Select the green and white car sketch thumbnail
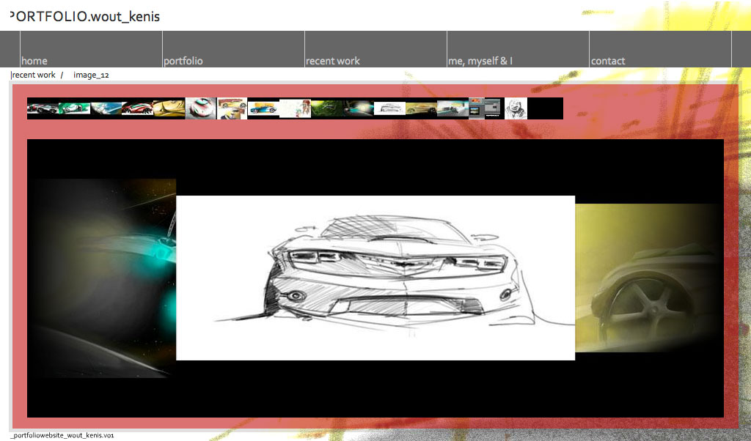Screen dimensions: 751x441 (x=74, y=108)
